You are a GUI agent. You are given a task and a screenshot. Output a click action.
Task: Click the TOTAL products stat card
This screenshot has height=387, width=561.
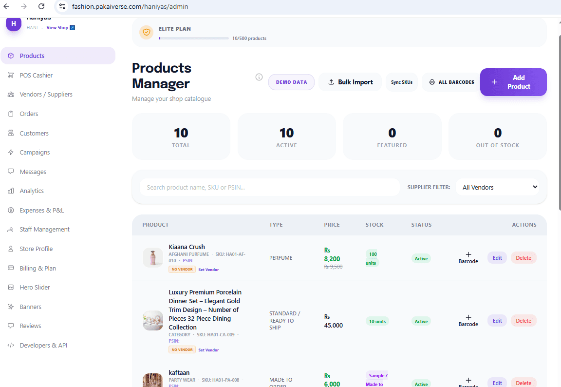(181, 136)
